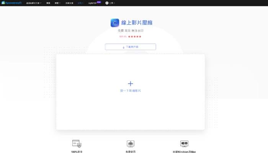
Task: Click the 100%安全 label
Action: (77, 151)
